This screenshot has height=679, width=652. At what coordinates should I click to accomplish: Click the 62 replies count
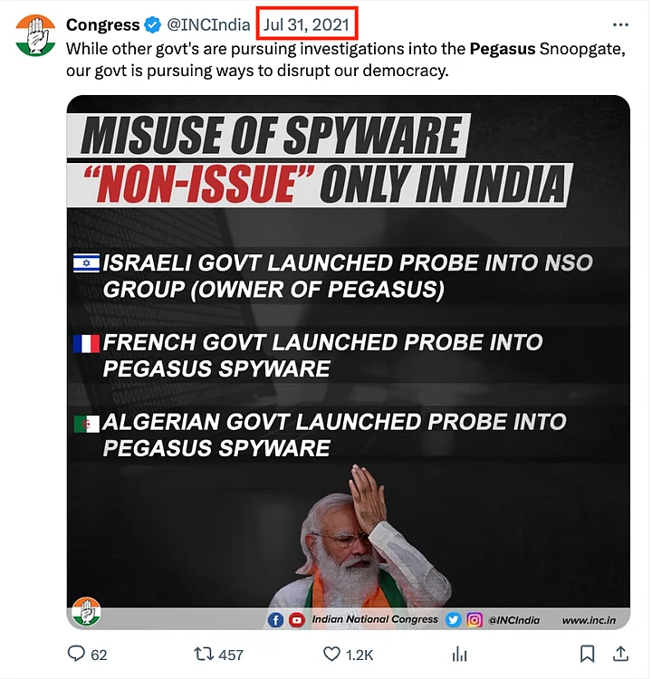click(x=99, y=655)
